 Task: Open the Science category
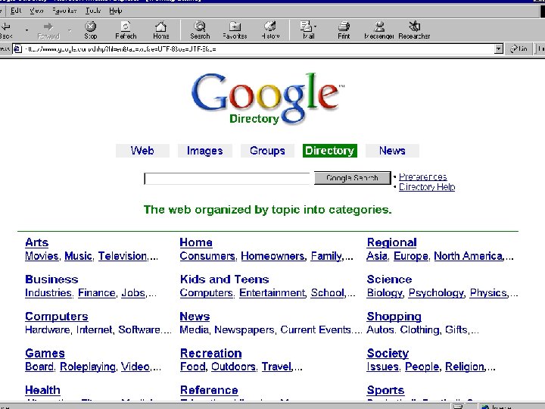click(389, 279)
